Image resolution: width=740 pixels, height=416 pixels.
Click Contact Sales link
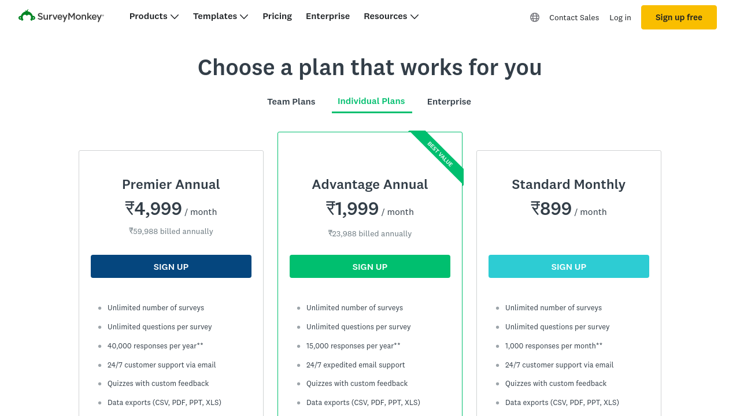(574, 17)
